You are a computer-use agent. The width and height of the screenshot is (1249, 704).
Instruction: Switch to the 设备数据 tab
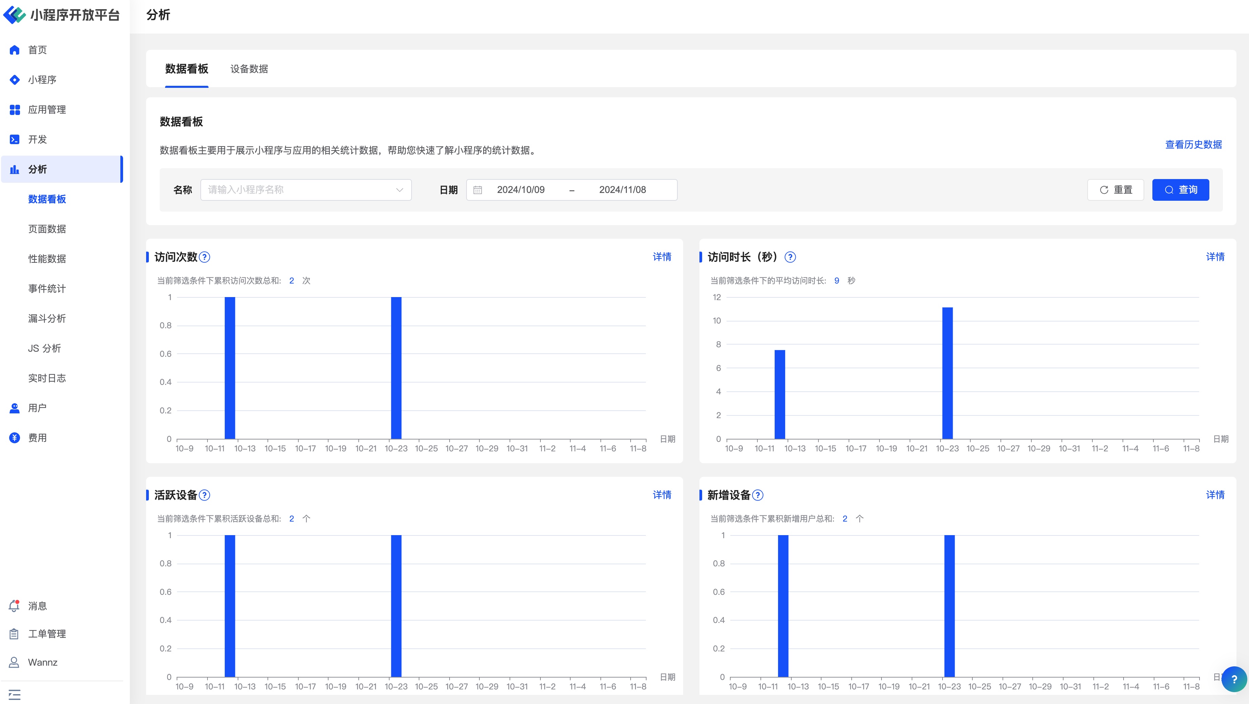[249, 69]
